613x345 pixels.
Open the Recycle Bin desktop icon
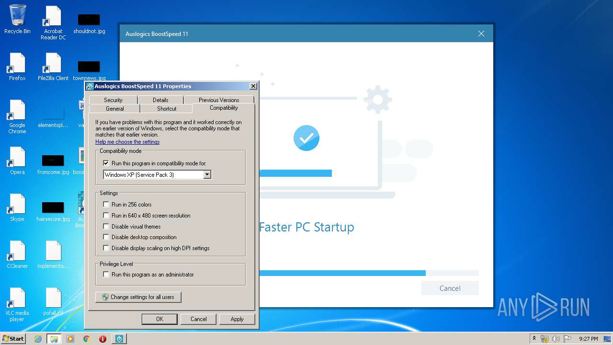point(17,19)
